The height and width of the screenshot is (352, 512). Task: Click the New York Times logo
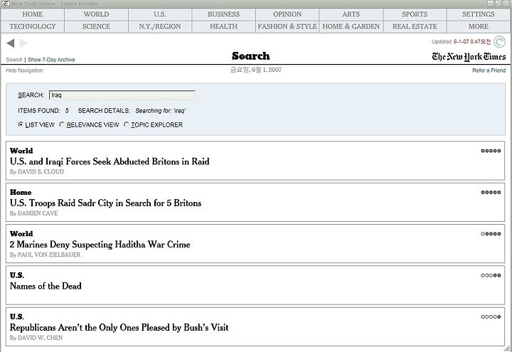coord(469,57)
